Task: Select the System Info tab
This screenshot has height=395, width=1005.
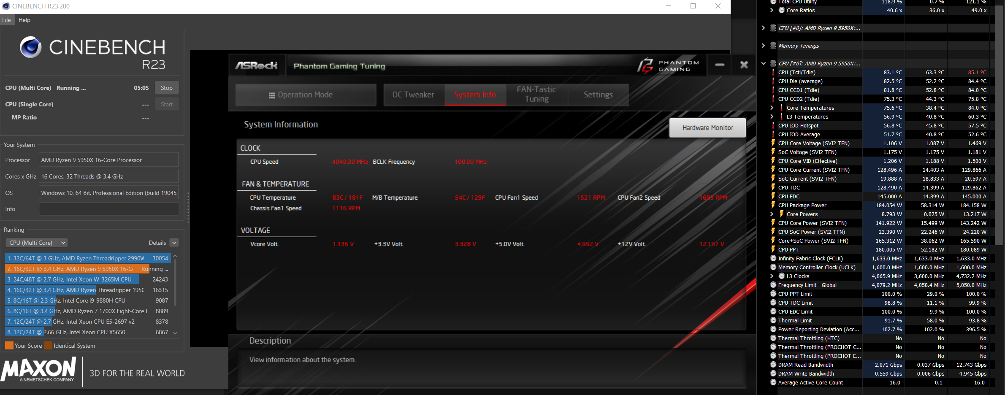Action: tap(475, 95)
